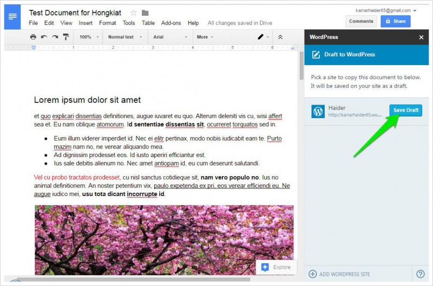Screen dimensions: 433x286
Task: Open the Format menu
Action: tap(107, 23)
